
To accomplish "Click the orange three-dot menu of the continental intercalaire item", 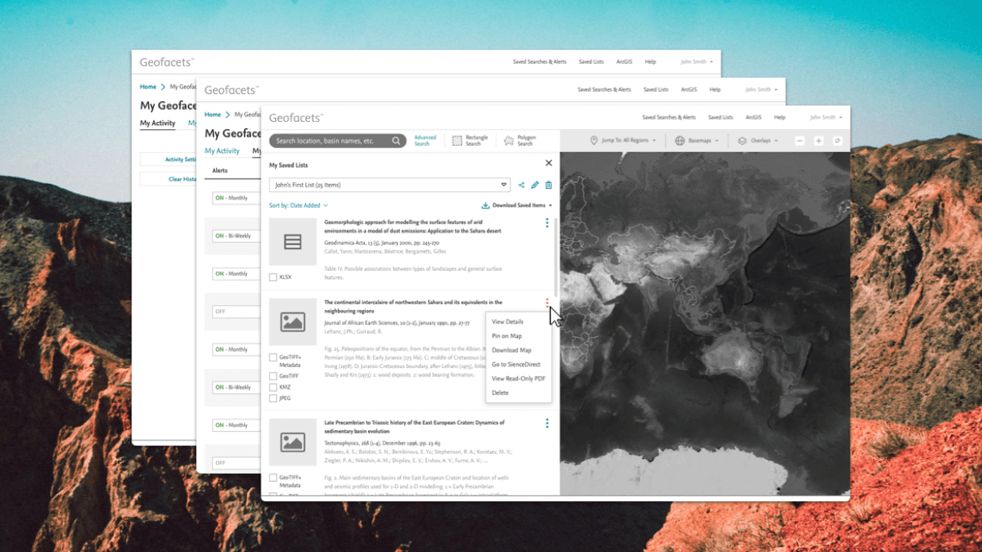I will [x=547, y=303].
